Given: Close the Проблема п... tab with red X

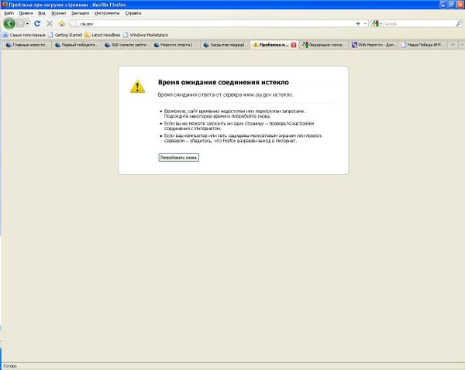Looking at the screenshot, I should click(x=294, y=45).
